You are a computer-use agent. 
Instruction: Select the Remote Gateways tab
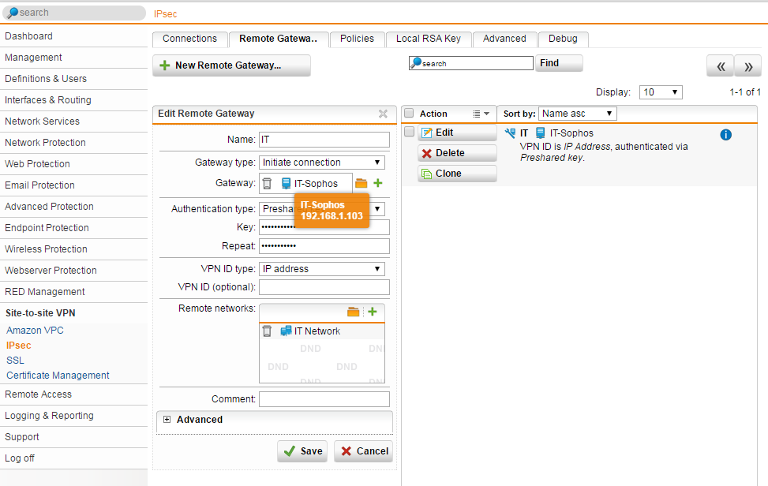[x=278, y=39]
